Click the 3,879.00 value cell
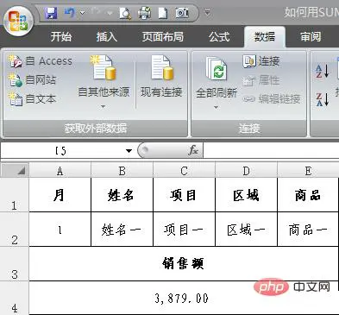Image resolution: width=339 pixels, height=315 pixels. (184, 298)
